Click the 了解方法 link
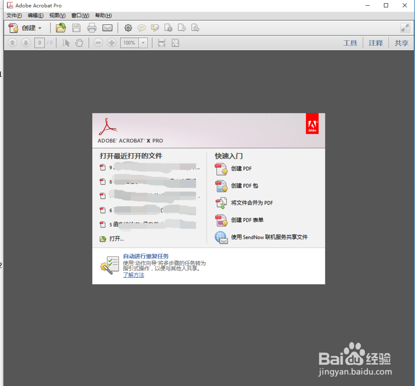The image size is (415, 386). [134, 275]
